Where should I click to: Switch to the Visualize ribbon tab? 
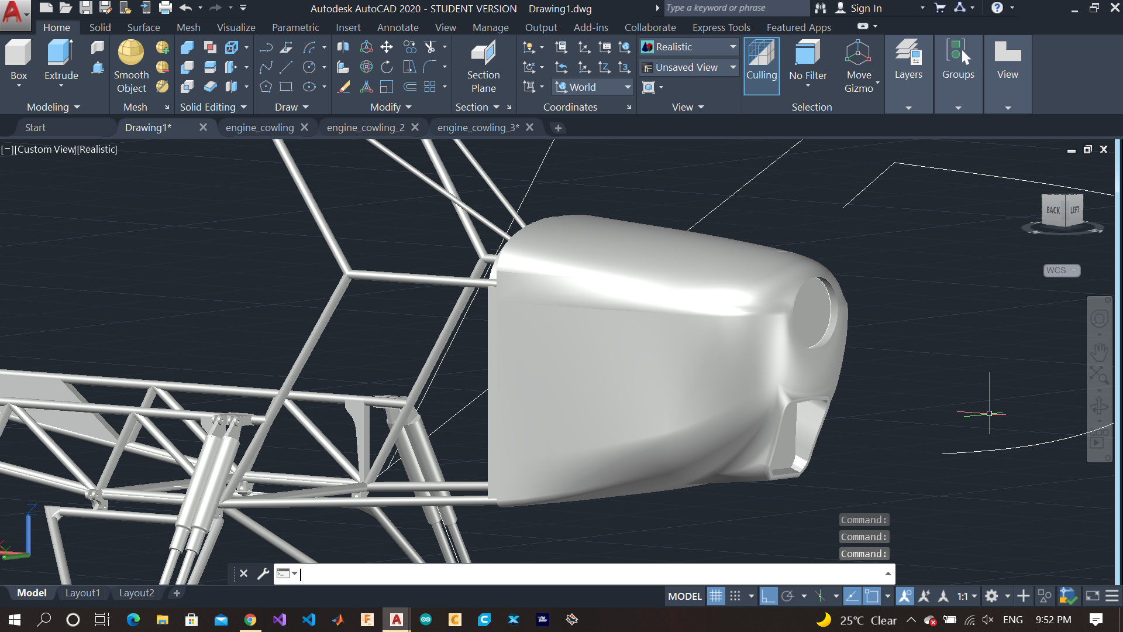236,28
